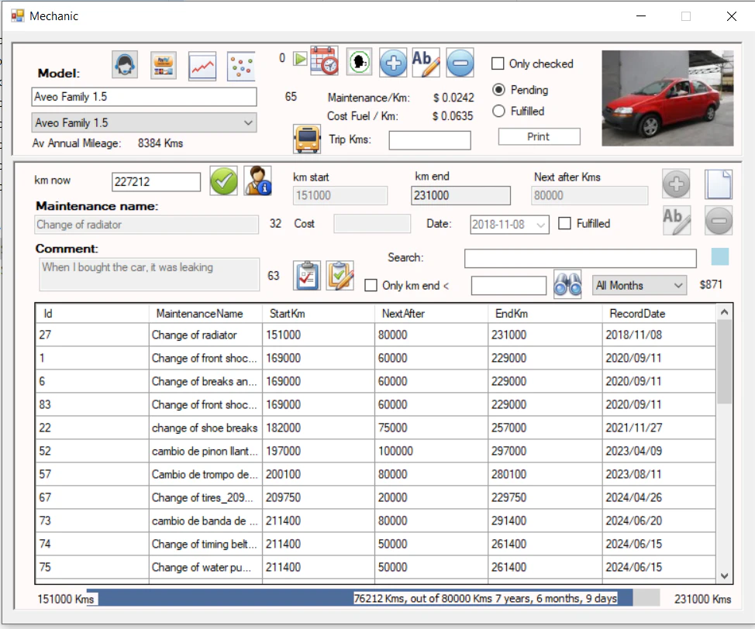Viewport: 755px width, 629px height.
Task: Click the gray minus icon in maintenance panel
Action: 719,221
